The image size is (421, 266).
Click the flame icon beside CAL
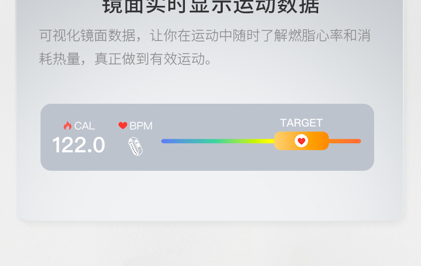click(x=67, y=126)
